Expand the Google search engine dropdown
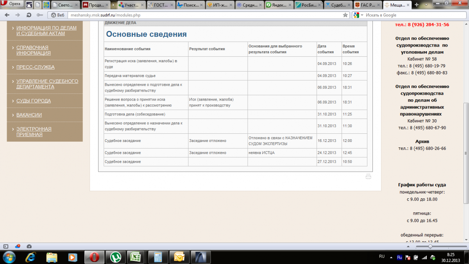Viewport: 469px width, 264px height. pyautogui.click(x=362, y=15)
